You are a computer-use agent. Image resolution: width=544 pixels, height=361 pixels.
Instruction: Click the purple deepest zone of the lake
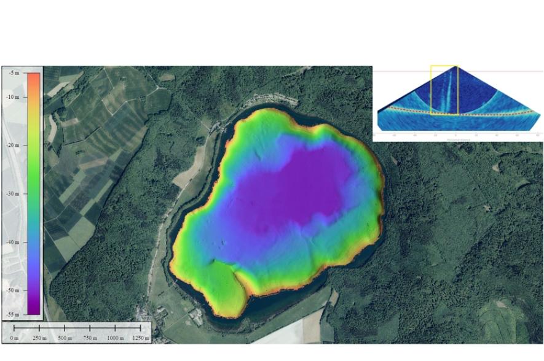295,189
